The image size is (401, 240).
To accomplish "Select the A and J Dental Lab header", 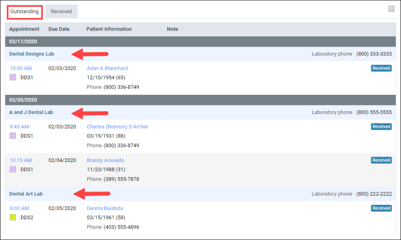I will 31,112.
